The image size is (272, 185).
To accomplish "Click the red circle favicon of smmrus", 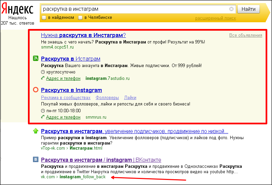I will (36, 90).
